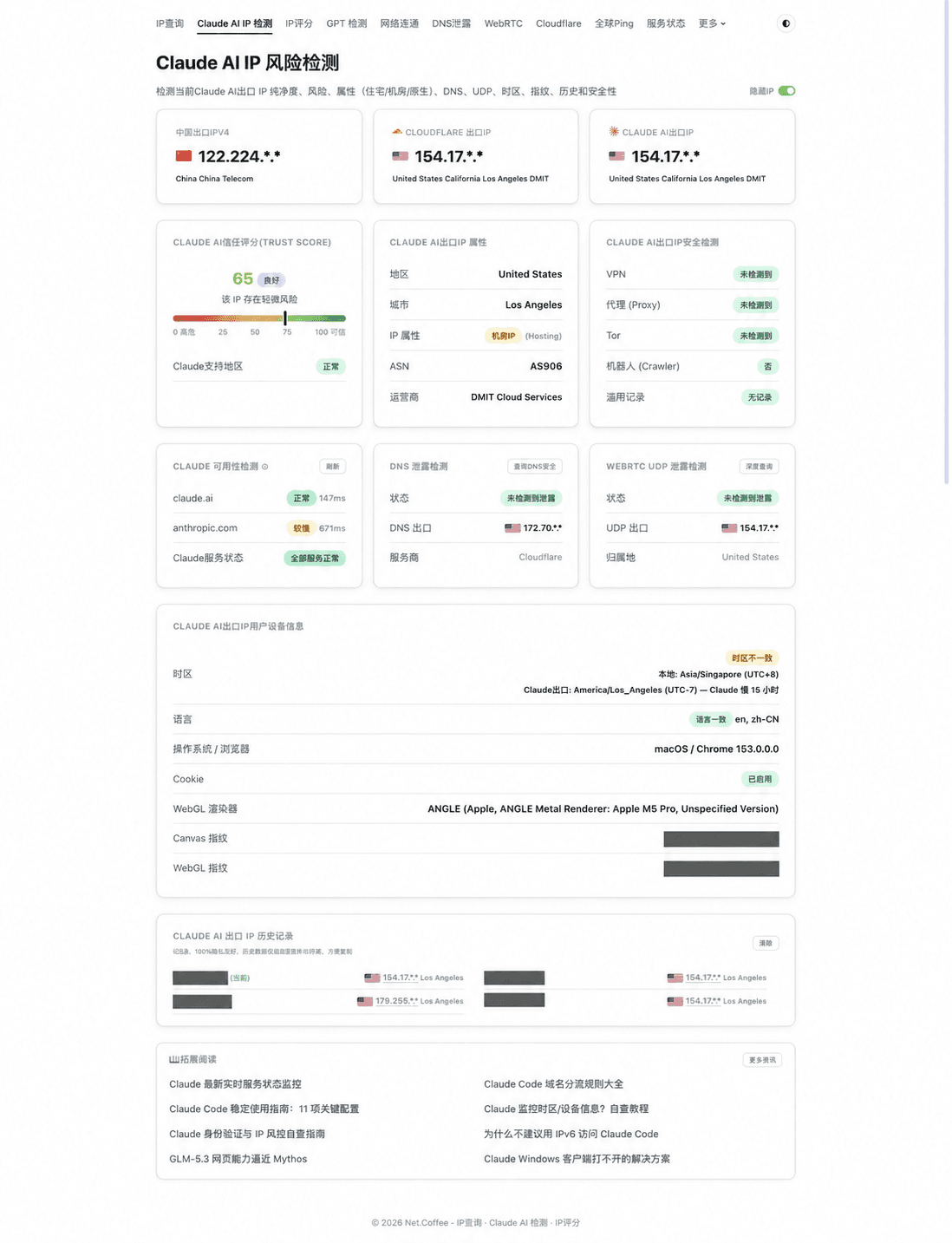
Task: Open the Cloudflare nav tab
Action: click(558, 23)
